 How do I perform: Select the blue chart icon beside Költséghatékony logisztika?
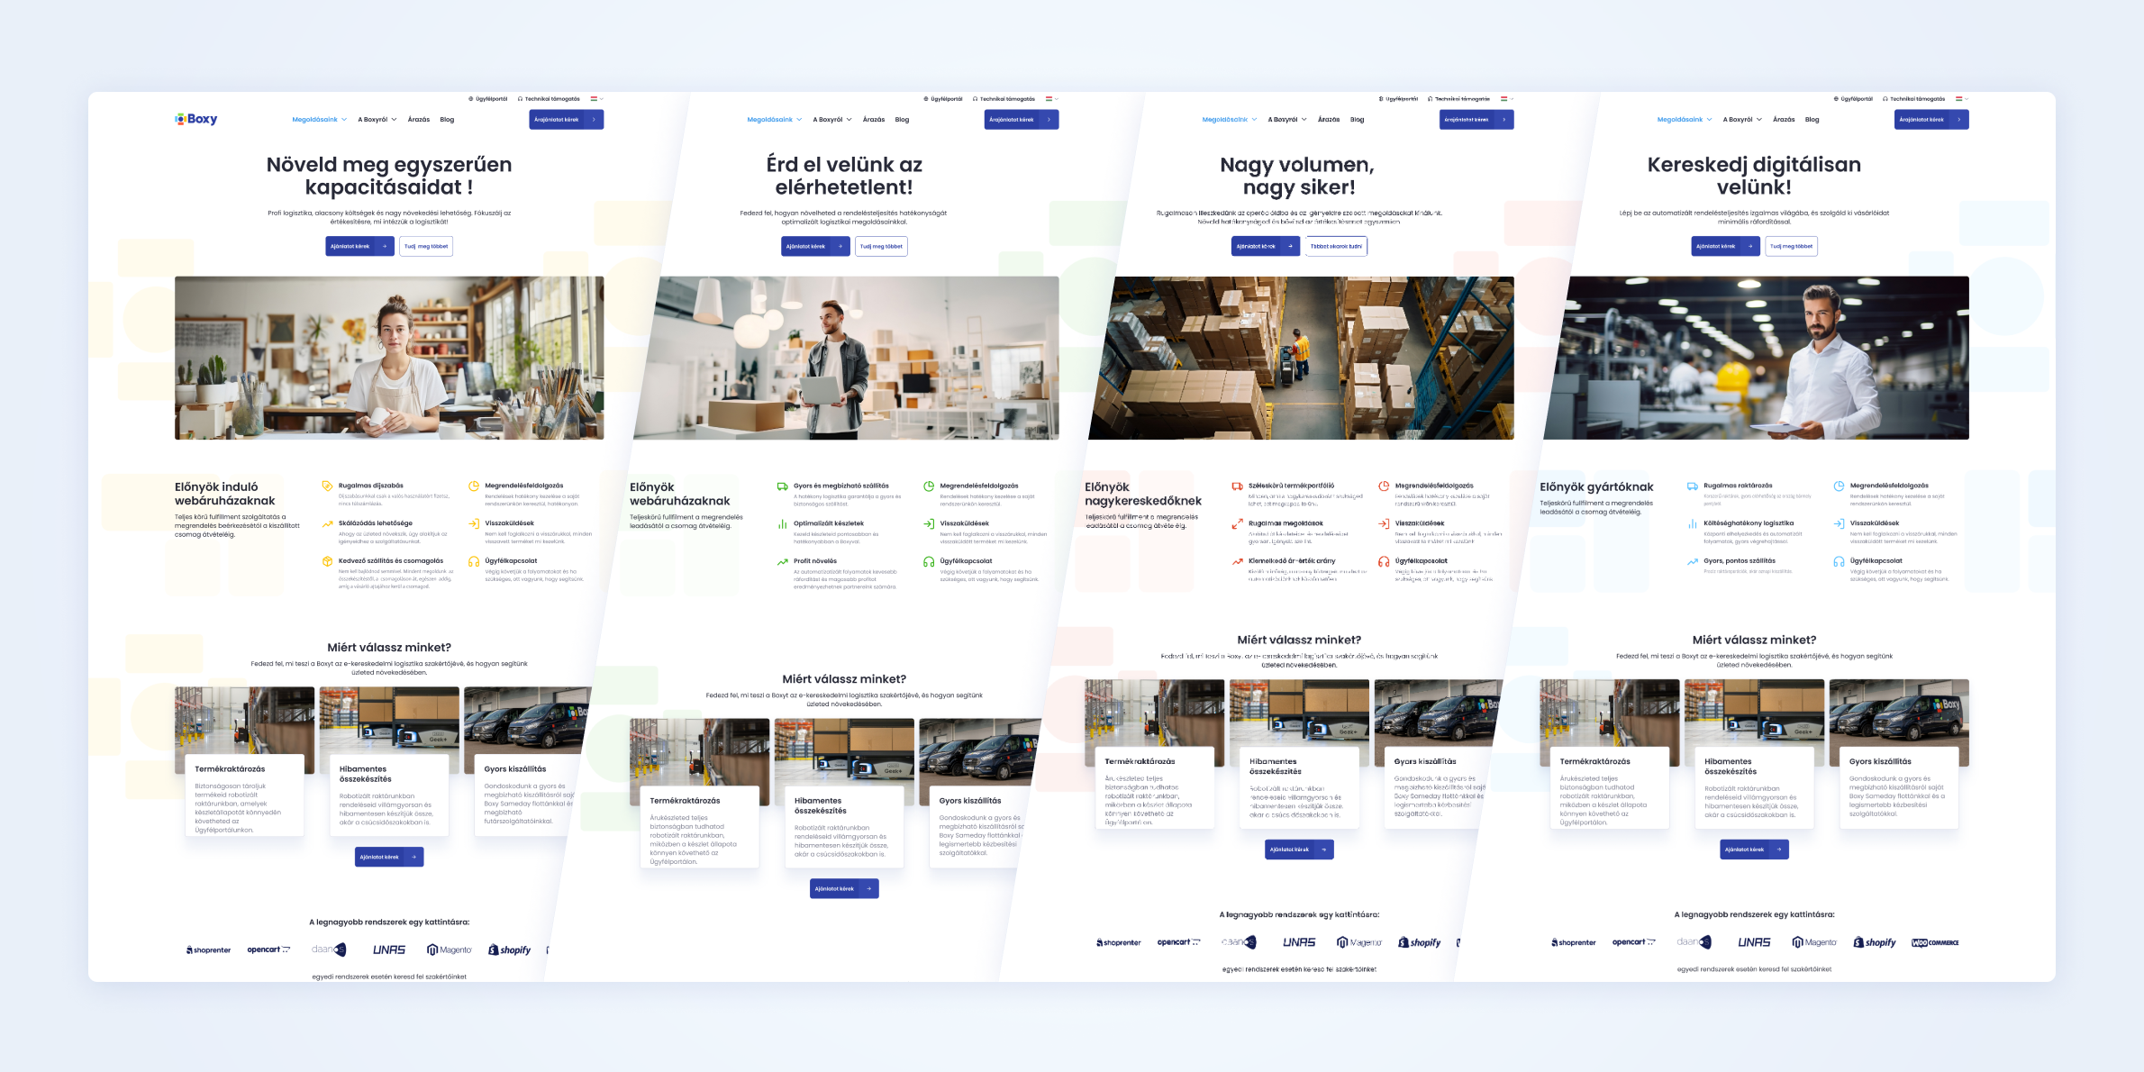coord(1693,523)
